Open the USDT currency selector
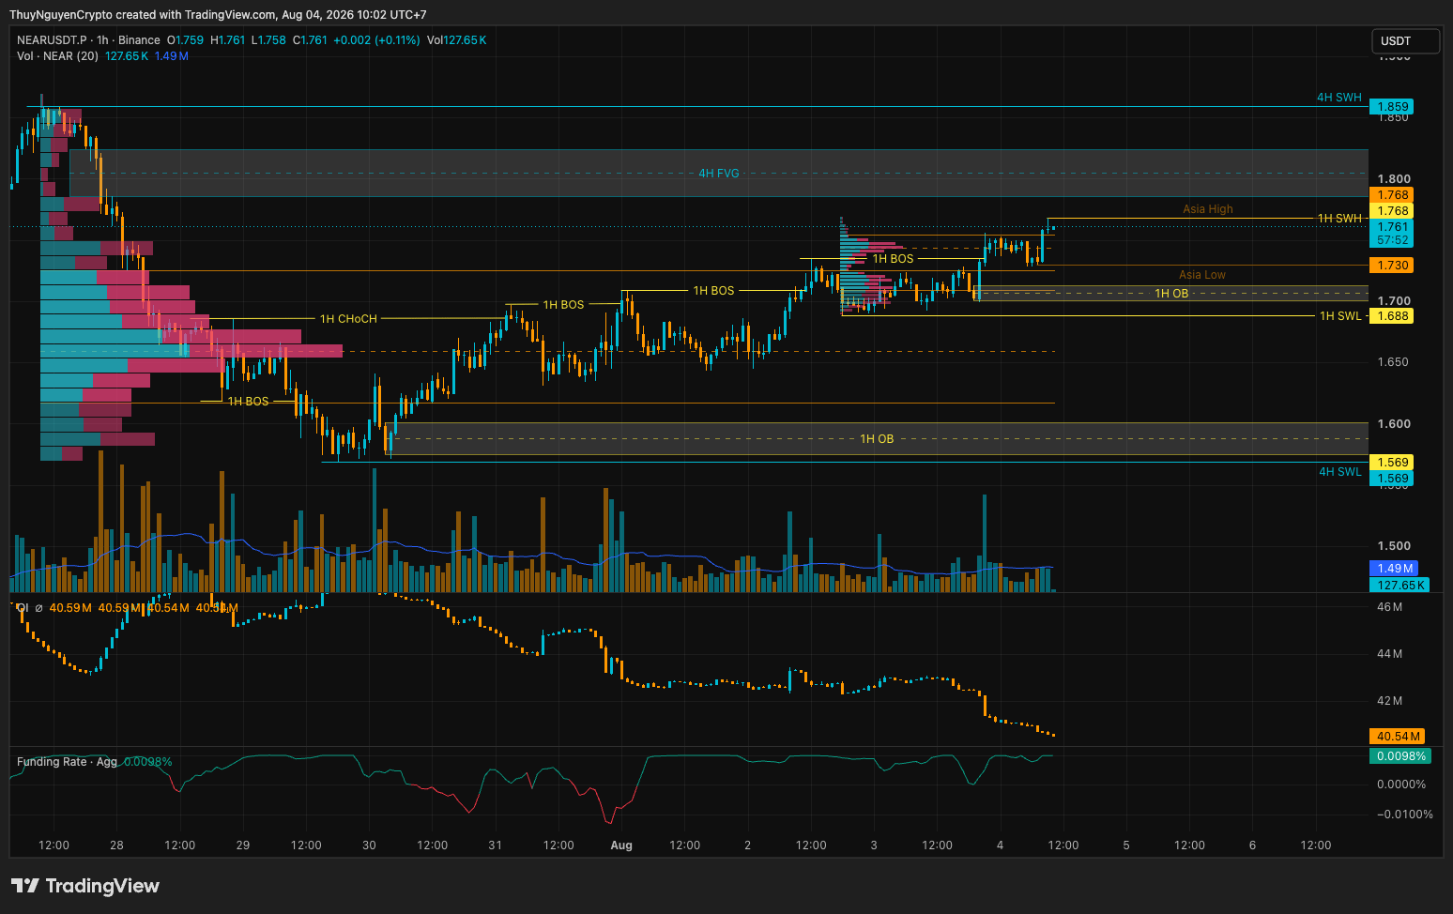1453x914 pixels. click(x=1405, y=41)
